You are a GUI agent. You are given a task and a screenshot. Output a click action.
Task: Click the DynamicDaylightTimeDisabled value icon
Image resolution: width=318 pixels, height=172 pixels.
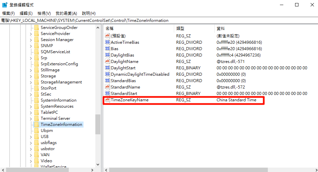(107, 74)
